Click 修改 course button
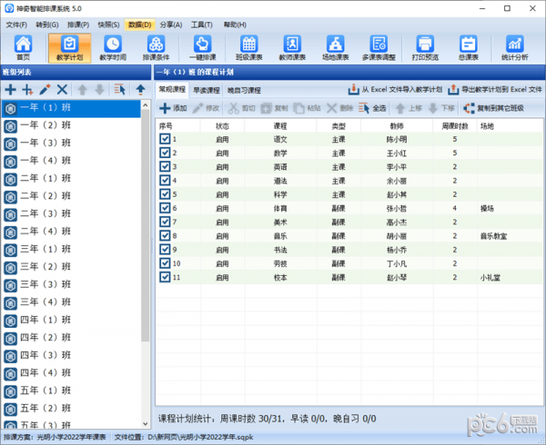546x445 pixels. 206,108
